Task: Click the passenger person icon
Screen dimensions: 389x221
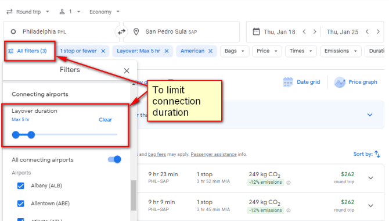Action: [x=62, y=12]
